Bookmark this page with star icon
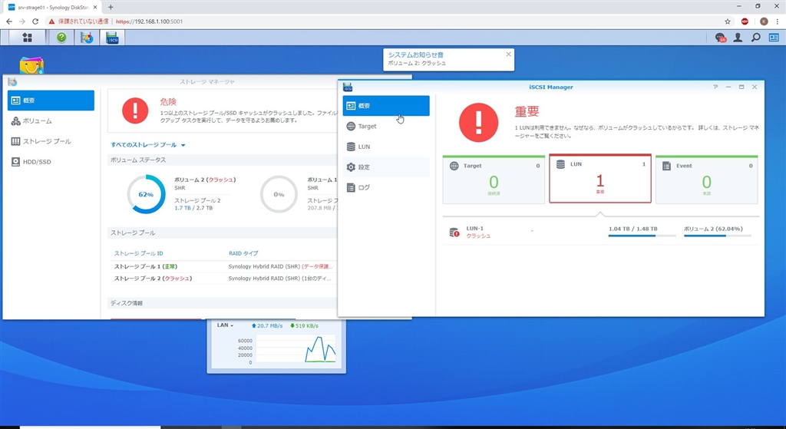This screenshot has width=786, height=429. click(x=728, y=21)
